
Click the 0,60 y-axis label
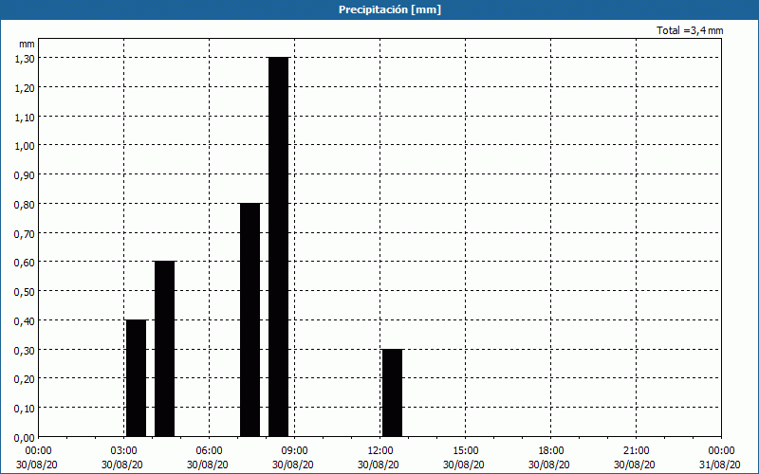(x=25, y=263)
